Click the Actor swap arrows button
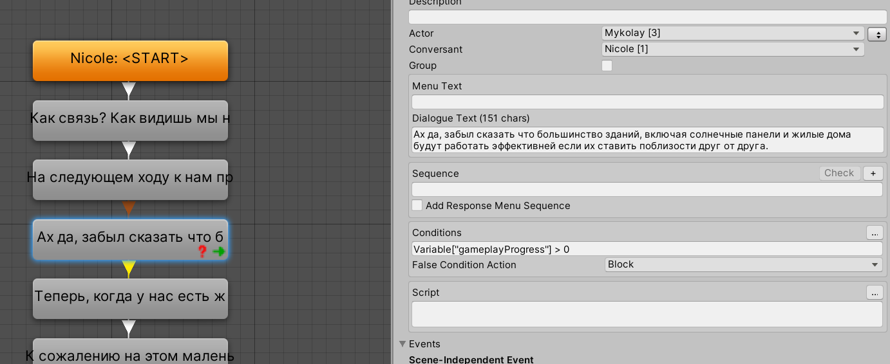This screenshot has width=890, height=364. pos(877,33)
